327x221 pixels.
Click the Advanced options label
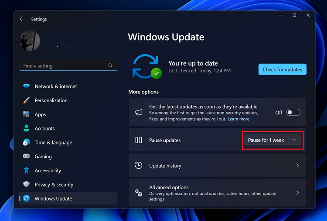tap(169, 188)
